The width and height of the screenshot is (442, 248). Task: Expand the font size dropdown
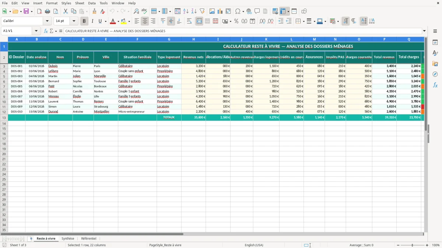coord(74,21)
